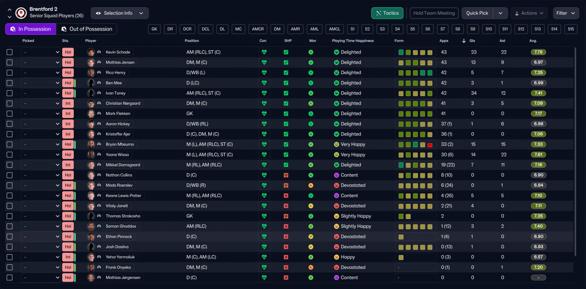Tick the checkbox for Kevin Schade
Screen dimensions: 586x289
10,52
